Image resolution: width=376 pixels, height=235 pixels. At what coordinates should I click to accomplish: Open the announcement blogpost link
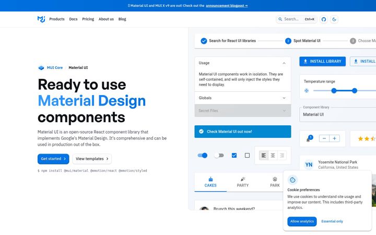pos(227,6)
